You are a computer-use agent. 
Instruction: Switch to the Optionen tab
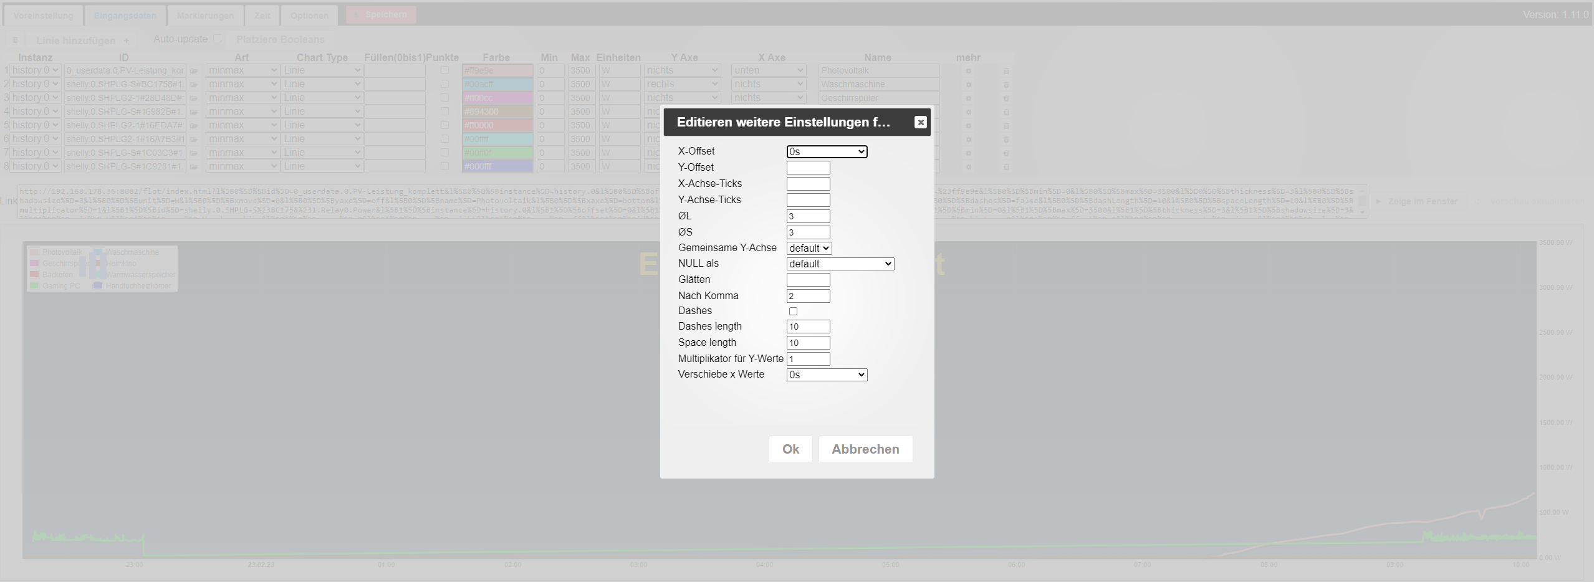tap(309, 15)
